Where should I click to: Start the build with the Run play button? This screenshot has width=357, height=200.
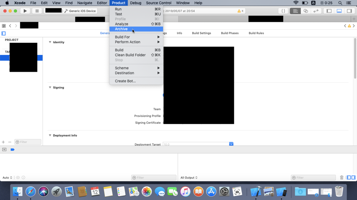pos(25,11)
